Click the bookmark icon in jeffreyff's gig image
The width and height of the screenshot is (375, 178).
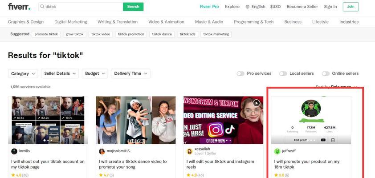coord(333,140)
